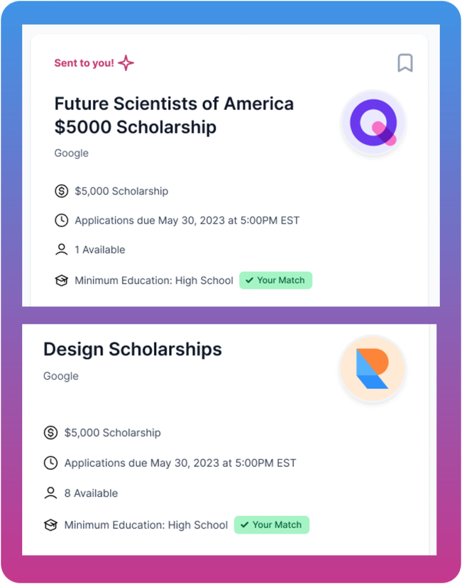Bookmark the Future Scientists scholarship

405,63
